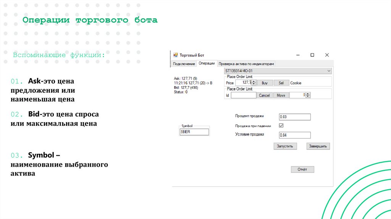Click the Symbol field containing SBER
This screenshot has width=391, height=219.
pyautogui.click(x=194, y=132)
